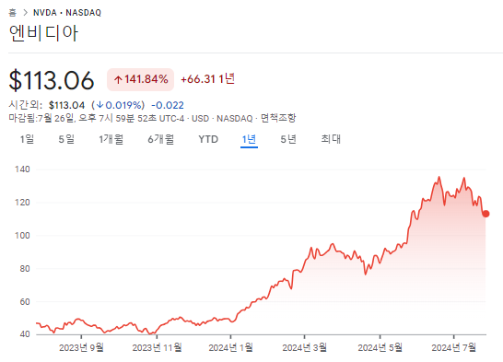Click the $113.06 price text
Screen dimensions: 503x362
[x=52, y=80]
